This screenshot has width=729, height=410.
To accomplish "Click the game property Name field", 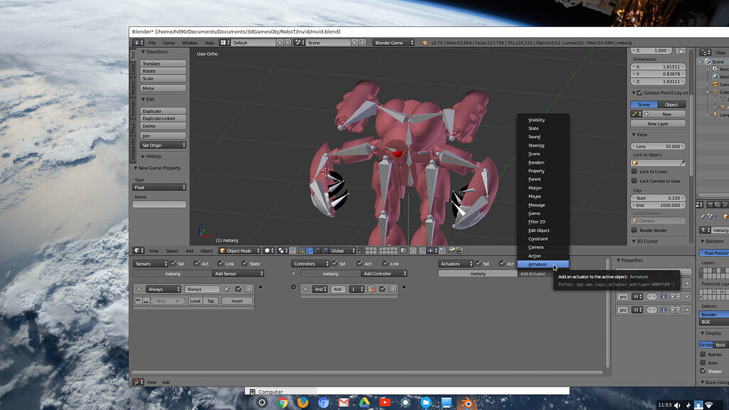I will coord(159,204).
